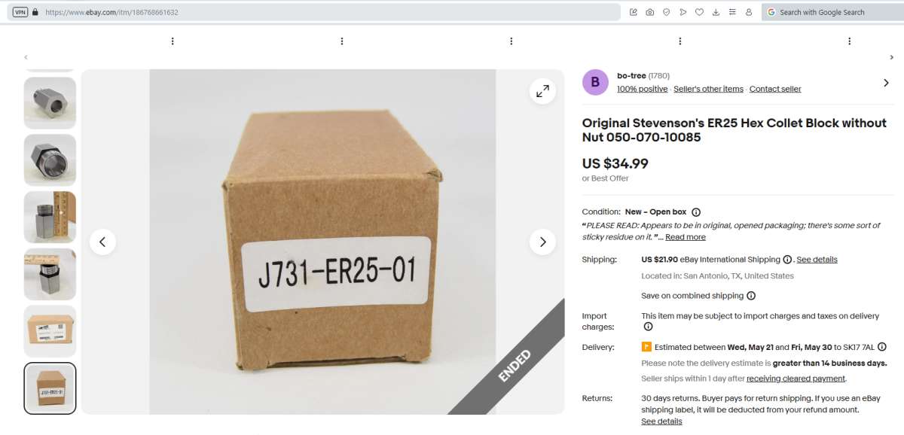Open info icon beside eBay International Shipping
The height and width of the screenshot is (435, 904).
(787, 260)
